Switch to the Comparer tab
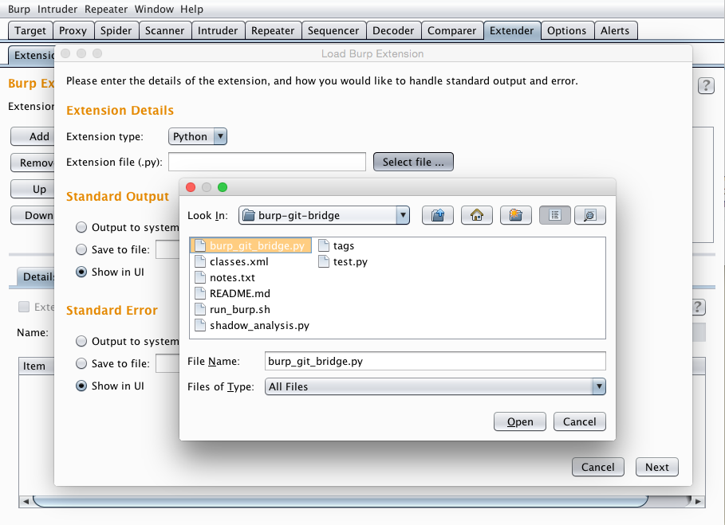 tap(451, 30)
